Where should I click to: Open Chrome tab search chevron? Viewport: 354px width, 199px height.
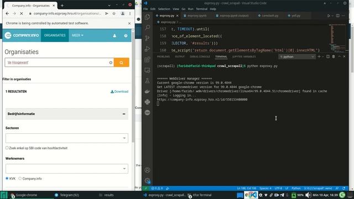(x=109, y=5)
